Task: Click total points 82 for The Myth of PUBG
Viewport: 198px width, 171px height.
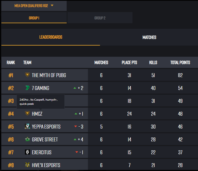Action: coord(180,75)
